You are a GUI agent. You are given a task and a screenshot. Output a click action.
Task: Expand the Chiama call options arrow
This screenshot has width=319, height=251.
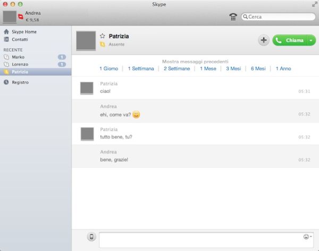[x=311, y=40]
